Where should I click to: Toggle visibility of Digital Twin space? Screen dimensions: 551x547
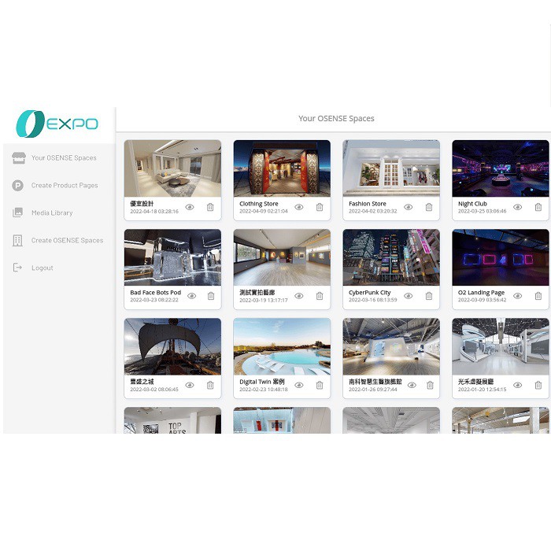pyautogui.click(x=299, y=385)
